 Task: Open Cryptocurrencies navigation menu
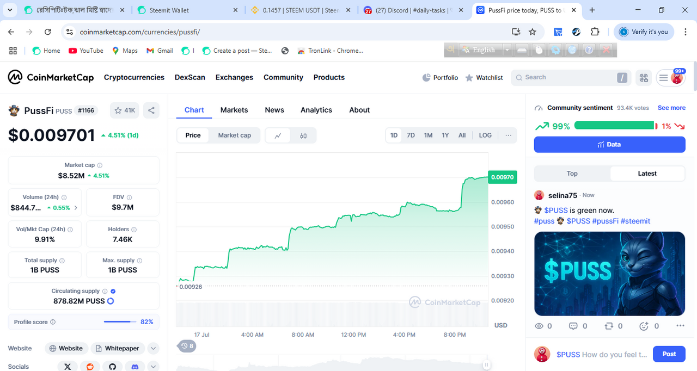tap(134, 77)
